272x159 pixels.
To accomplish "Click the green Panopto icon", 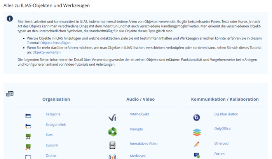I will [x=112, y=131].
